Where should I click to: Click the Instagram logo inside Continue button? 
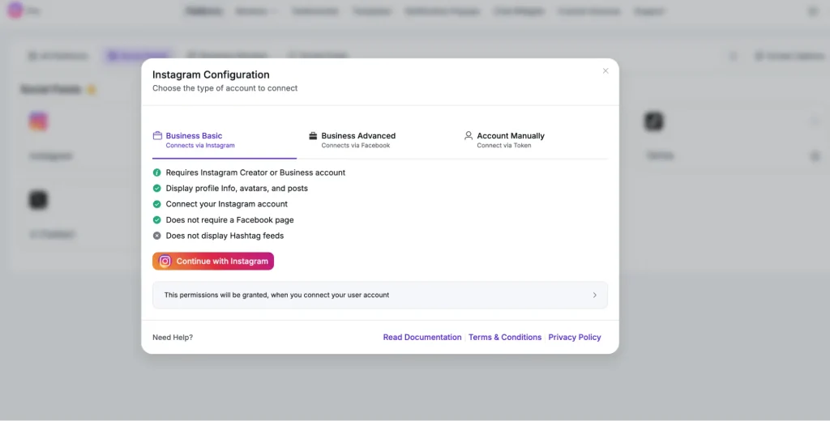(165, 262)
